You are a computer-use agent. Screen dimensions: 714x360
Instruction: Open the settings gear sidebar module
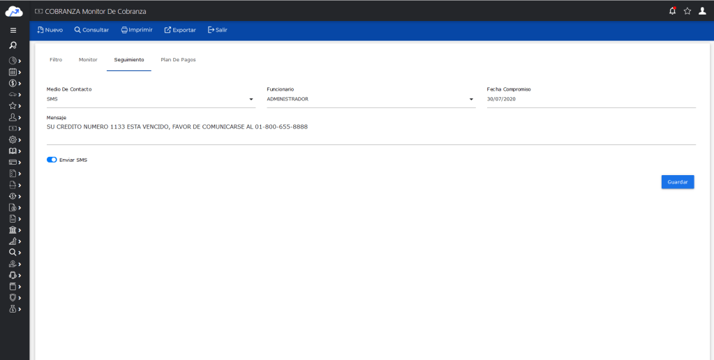click(x=13, y=140)
